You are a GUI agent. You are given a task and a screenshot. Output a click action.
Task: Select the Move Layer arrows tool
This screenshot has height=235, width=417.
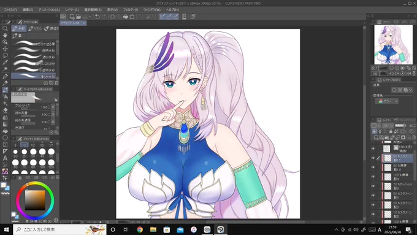(x=5, y=48)
